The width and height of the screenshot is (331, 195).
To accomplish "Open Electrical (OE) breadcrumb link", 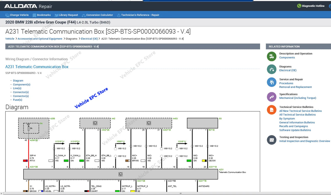I will click(89, 39).
